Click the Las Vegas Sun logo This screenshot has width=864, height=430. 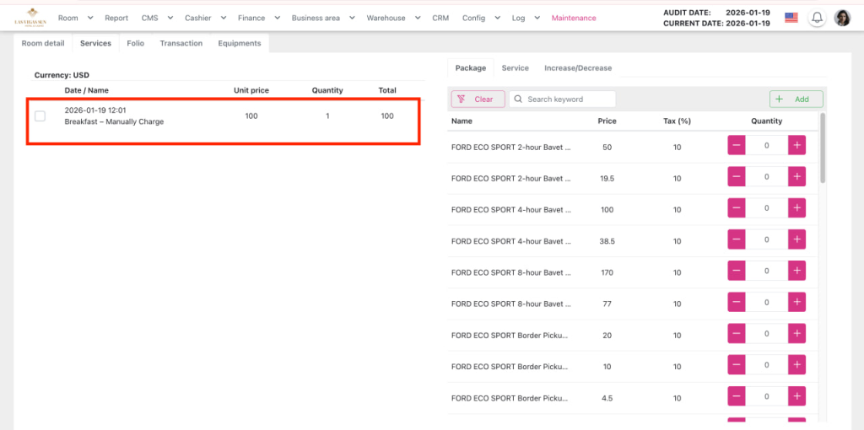tap(30, 17)
